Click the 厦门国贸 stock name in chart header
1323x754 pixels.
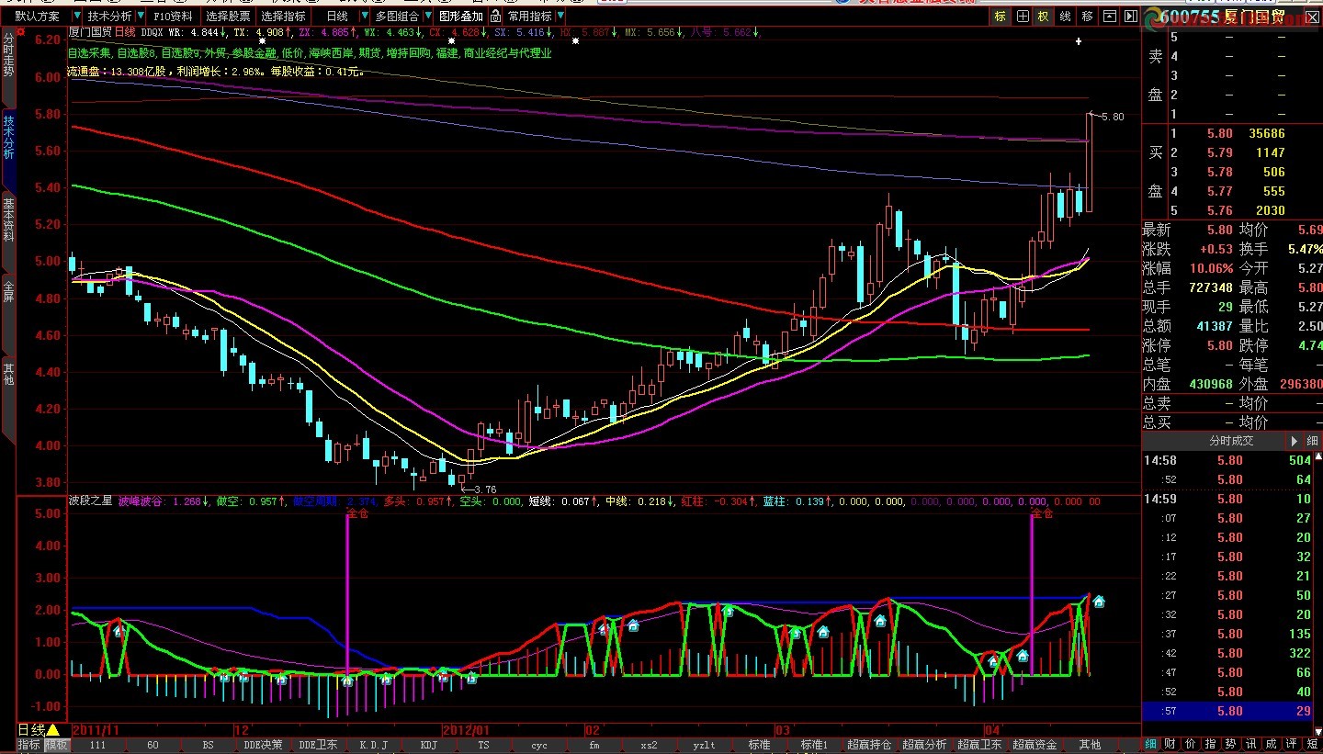click(90, 32)
